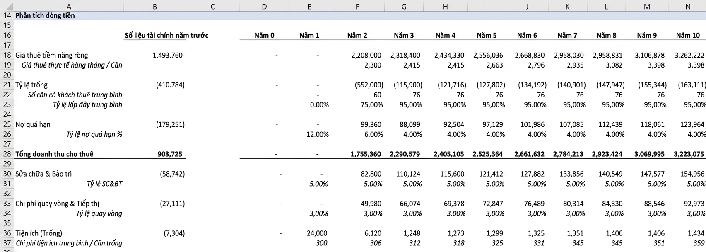Click the 'Tổng doanh thu cho thuê' label
The width and height of the screenshot is (706, 252).
click(54, 154)
